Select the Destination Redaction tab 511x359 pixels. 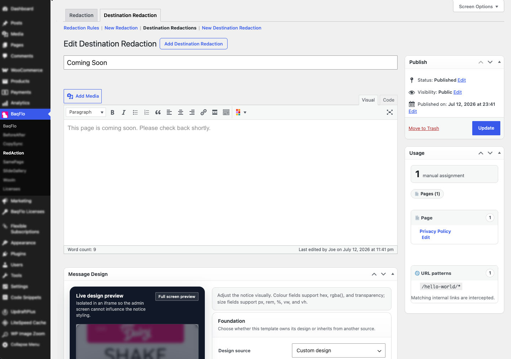click(130, 15)
